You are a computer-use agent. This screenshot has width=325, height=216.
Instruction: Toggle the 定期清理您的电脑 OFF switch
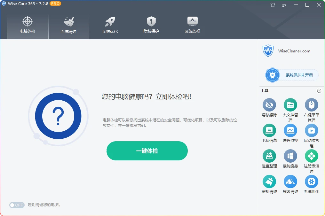pos(17,205)
